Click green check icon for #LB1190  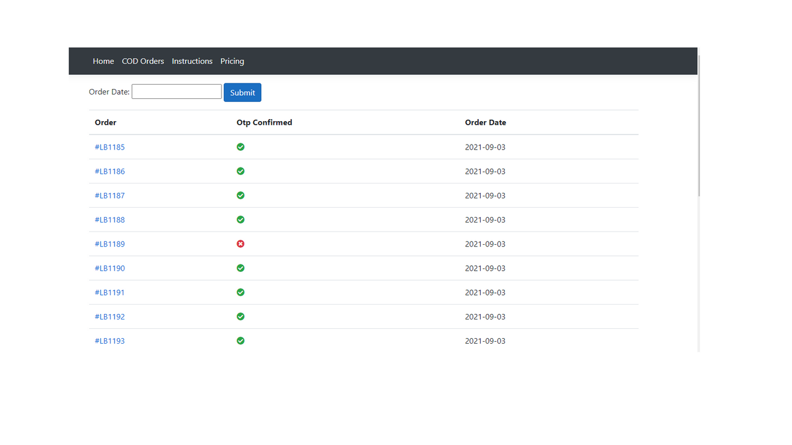click(x=241, y=268)
